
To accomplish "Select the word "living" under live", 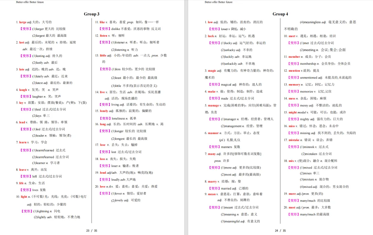I will click(x=115, y=104).
